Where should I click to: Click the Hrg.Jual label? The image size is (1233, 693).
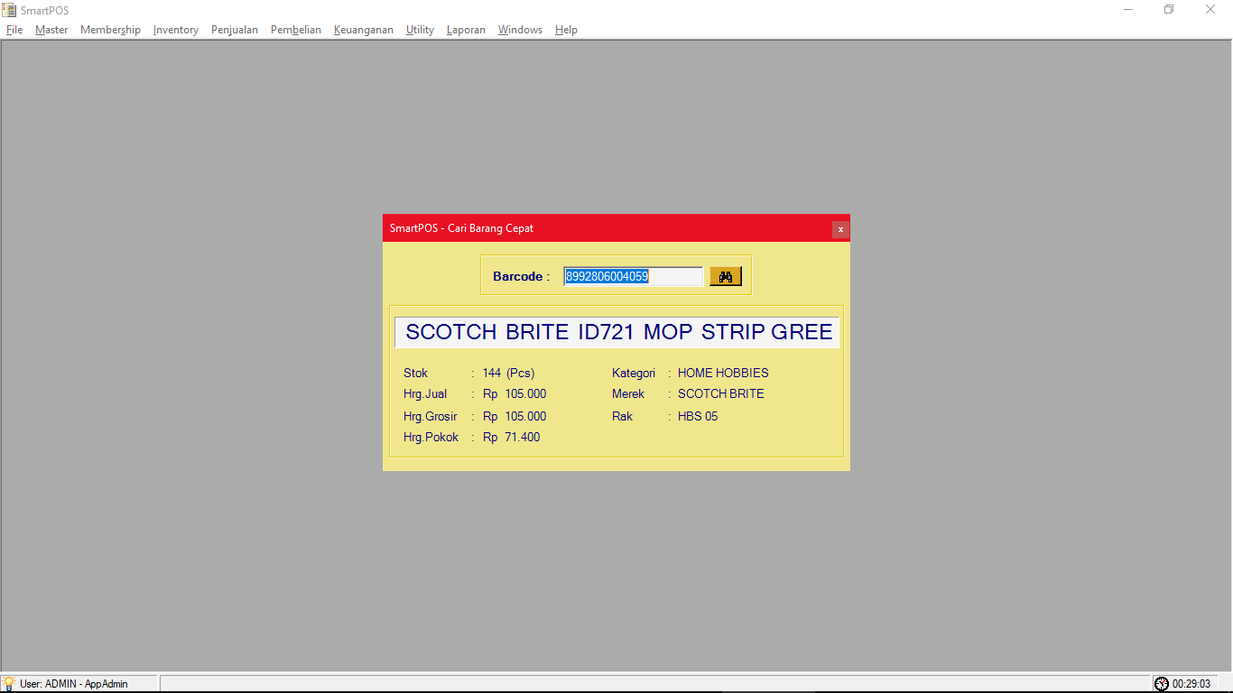click(x=425, y=393)
